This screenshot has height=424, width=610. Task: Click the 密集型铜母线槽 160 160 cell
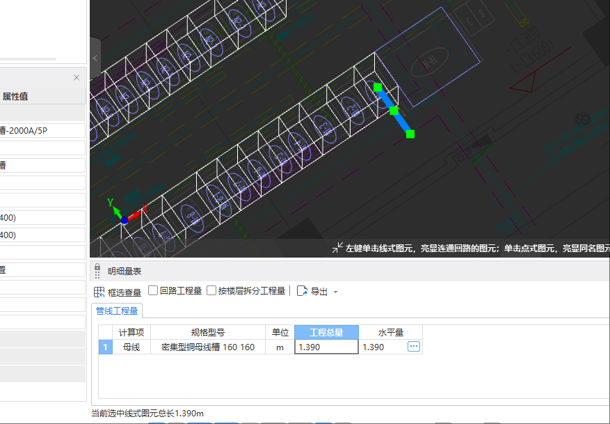tap(208, 347)
